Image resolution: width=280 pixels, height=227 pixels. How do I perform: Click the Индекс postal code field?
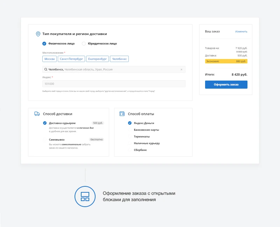click(114, 84)
